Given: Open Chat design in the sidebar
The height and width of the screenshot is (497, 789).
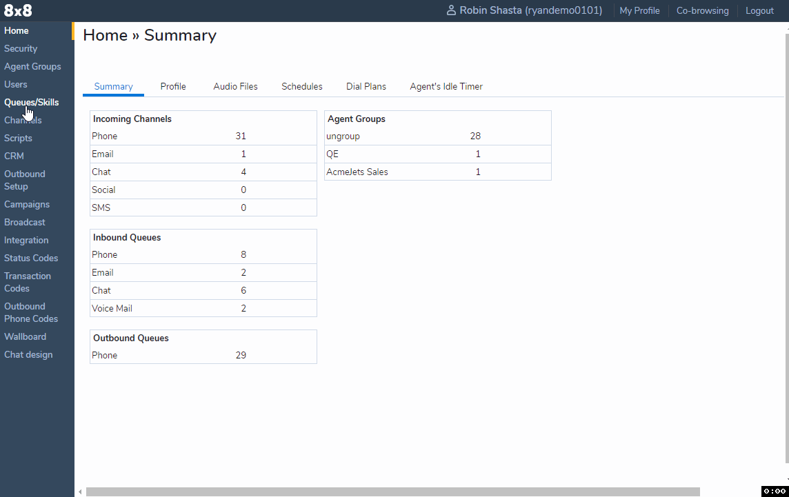Looking at the screenshot, I should coord(28,354).
